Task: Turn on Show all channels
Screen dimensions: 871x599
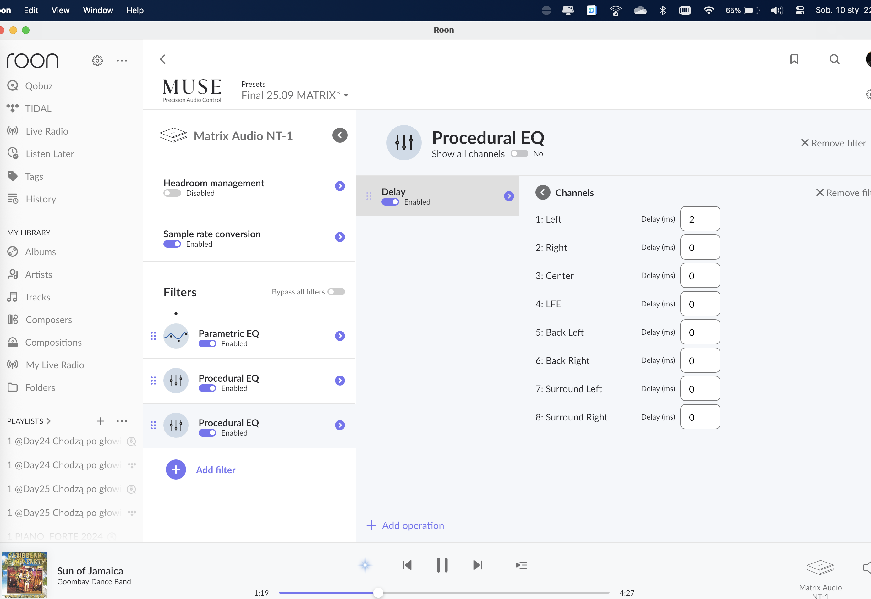Action: [519, 153]
